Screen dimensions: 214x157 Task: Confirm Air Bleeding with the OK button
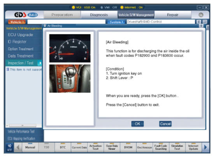137,124
